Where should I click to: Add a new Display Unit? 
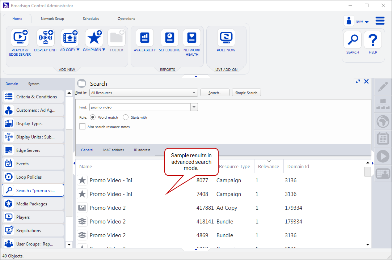pos(46,38)
